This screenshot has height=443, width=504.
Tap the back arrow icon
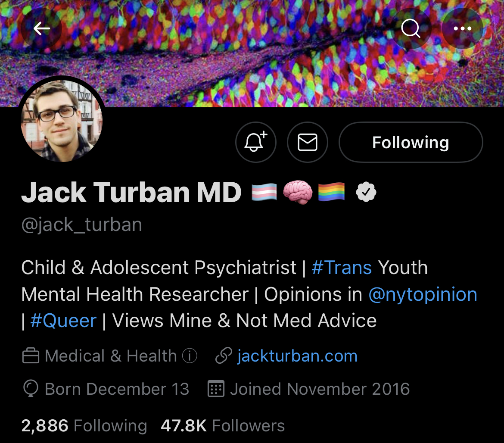(41, 28)
